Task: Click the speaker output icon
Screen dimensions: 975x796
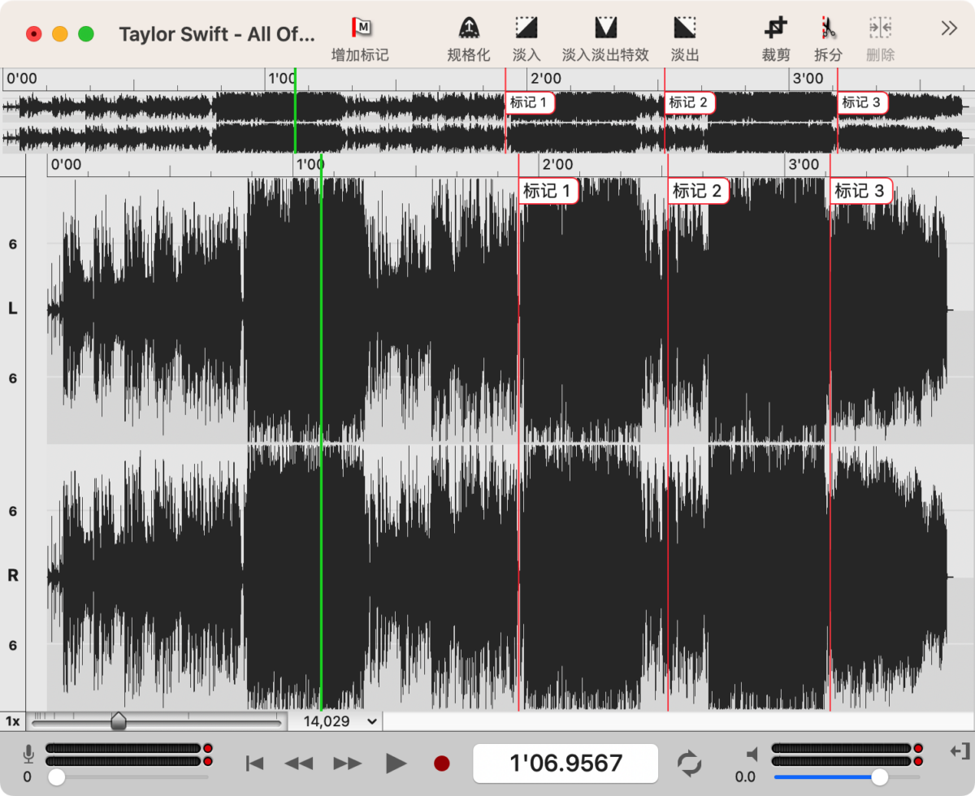Action: 752,755
